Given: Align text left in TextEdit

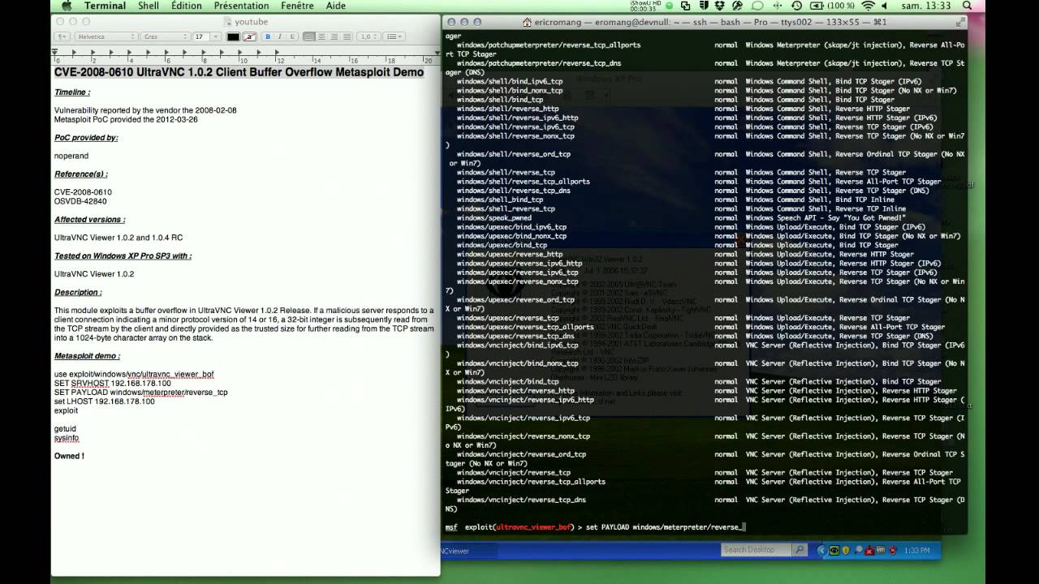Looking at the screenshot, I should [x=309, y=36].
